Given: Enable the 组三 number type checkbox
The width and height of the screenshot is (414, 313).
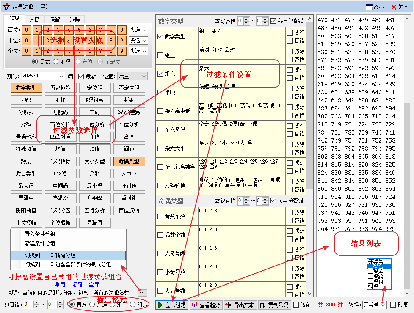Looking at the screenshot, I should 160,55.
